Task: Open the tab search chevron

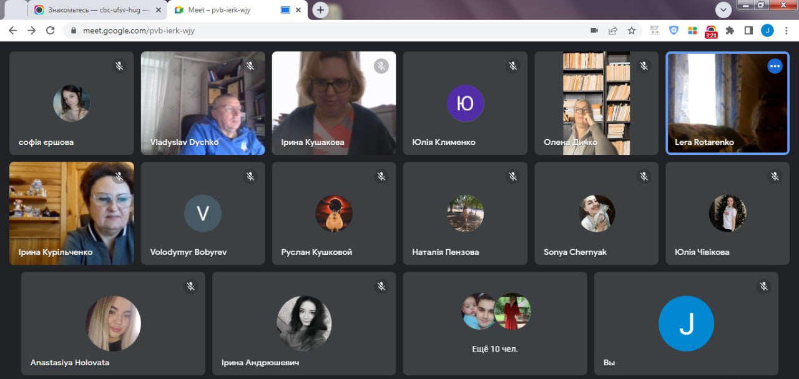Action: pyautogui.click(x=723, y=9)
